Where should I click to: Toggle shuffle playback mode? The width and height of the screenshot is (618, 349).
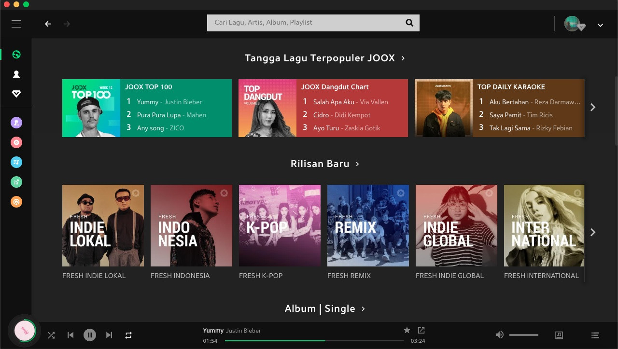(x=51, y=335)
